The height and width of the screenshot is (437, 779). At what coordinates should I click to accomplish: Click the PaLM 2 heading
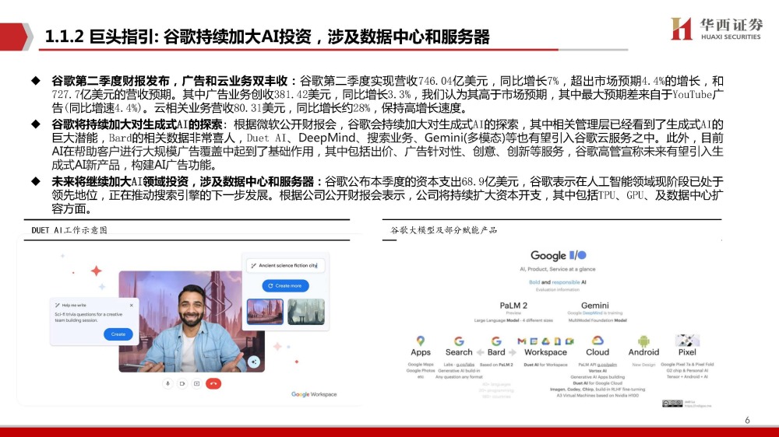pos(513,306)
